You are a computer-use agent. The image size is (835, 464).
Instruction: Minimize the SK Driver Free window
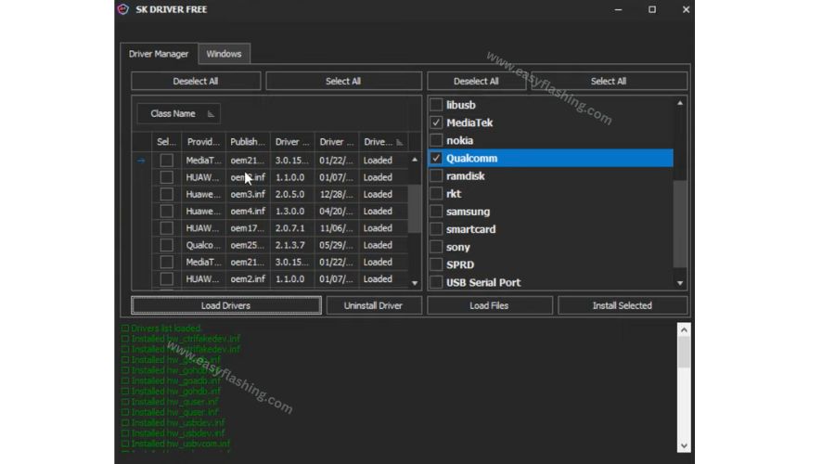coord(618,9)
